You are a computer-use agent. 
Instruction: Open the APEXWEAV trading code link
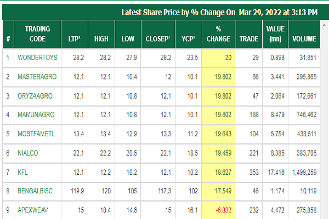(33, 210)
